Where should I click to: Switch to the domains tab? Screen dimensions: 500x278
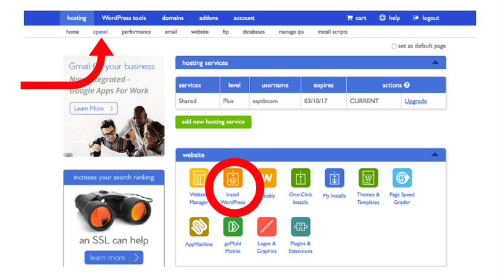pyautogui.click(x=172, y=18)
